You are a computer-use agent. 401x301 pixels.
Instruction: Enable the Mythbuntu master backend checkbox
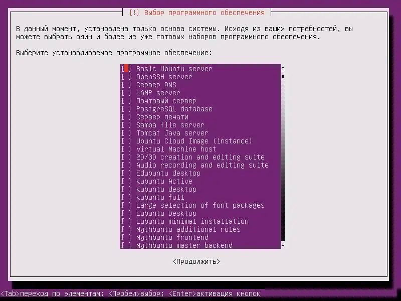pyautogui.click(x=126, y=245)
